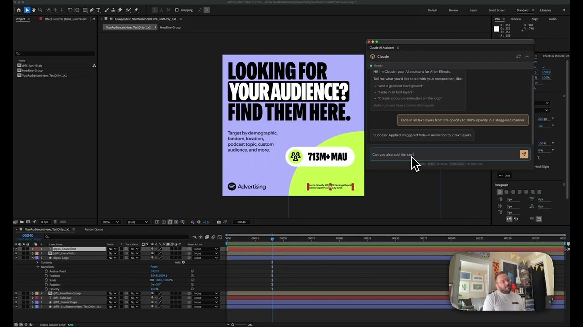Click the blue current time indicator in timeline
Viewport: 583px width, 327px height.
pyautogui.click(x=272, y=238)
